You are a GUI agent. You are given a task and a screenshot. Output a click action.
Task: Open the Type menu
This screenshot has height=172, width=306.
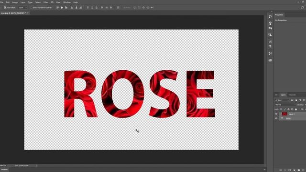coord(30,2)
